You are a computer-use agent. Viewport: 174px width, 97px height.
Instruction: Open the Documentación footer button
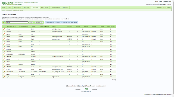click(x=71, y=86)
